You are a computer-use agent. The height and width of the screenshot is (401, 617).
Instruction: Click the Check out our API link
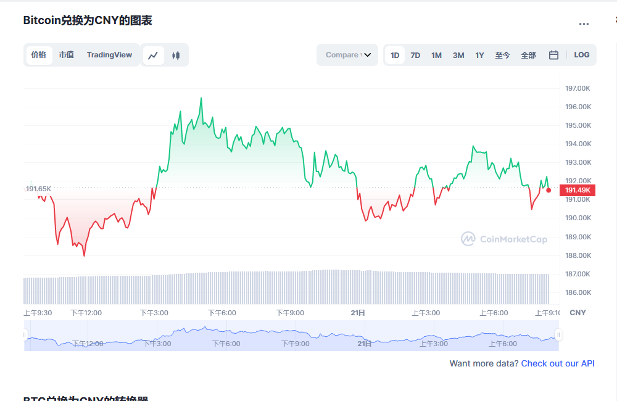[558, 363]
